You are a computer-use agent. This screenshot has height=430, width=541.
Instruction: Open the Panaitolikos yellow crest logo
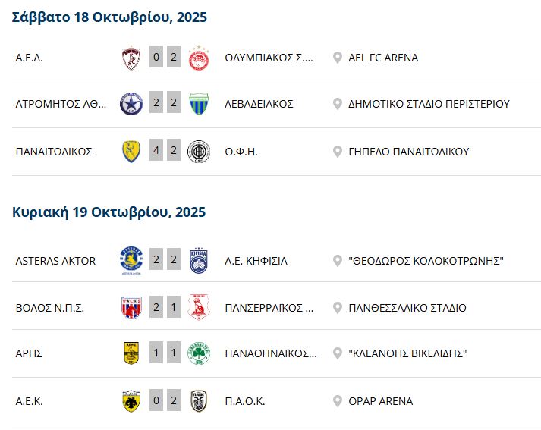pyautogui.click(x=131, y=152)
